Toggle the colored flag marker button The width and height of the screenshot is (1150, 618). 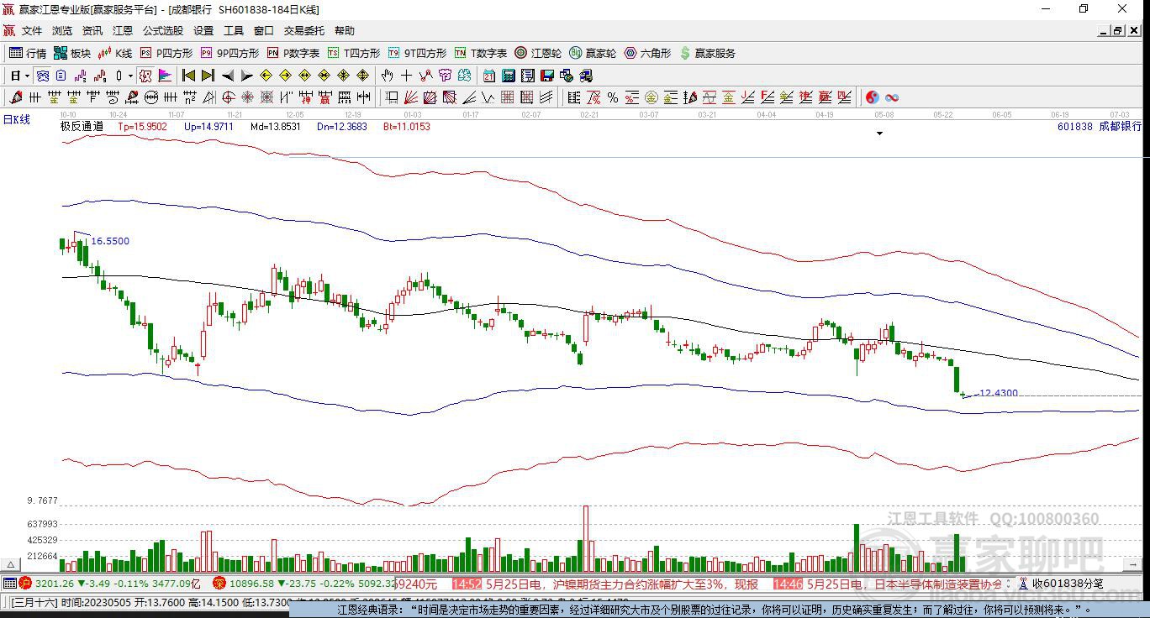click(x=165, y=76)
